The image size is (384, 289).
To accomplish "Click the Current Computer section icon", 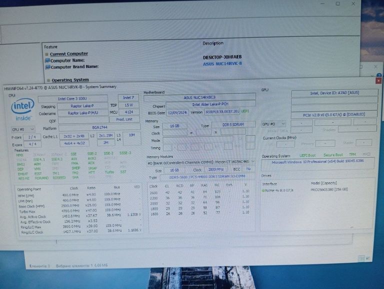I will point(46,54).
